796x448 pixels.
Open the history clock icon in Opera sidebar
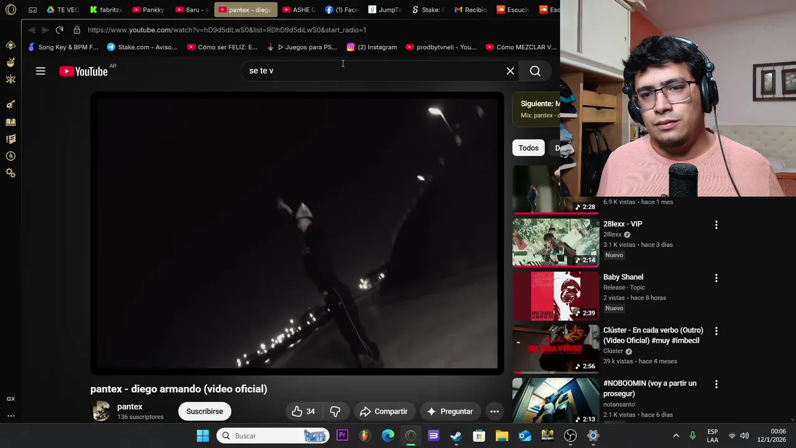tap(11, 156)
